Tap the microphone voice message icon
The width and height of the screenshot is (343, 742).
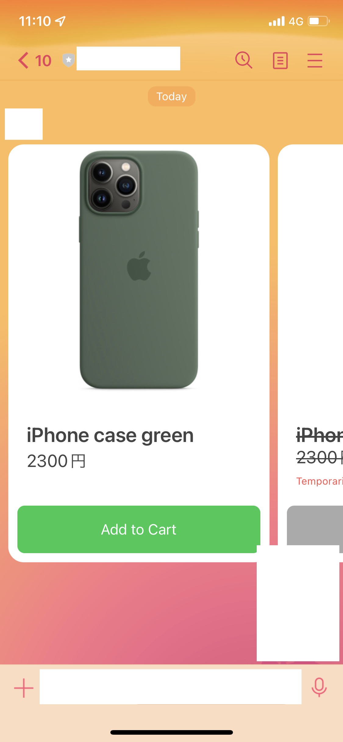(x=319, y=687)
